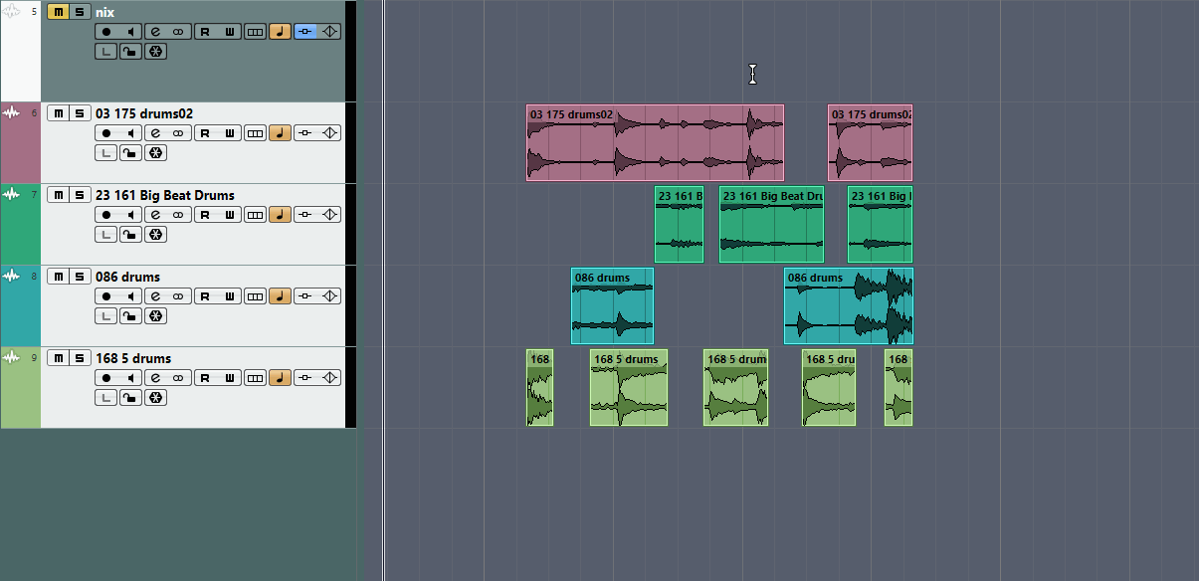Mute the 168 5 drums track
This screenshot has height=581, width=1199.
pyautogui.click(x=58, y=358)
